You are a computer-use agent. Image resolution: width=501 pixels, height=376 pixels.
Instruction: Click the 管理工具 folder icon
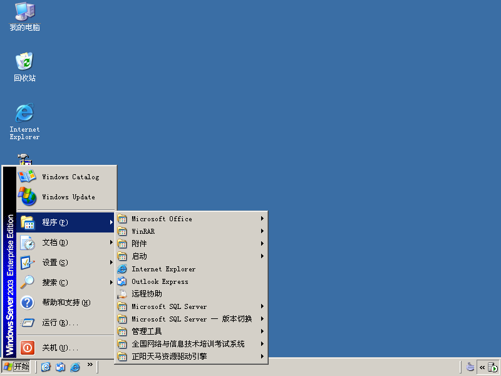[x=122, y=332]
